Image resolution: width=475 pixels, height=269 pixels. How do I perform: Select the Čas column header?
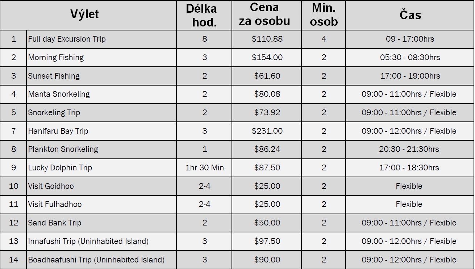point(411,15)
